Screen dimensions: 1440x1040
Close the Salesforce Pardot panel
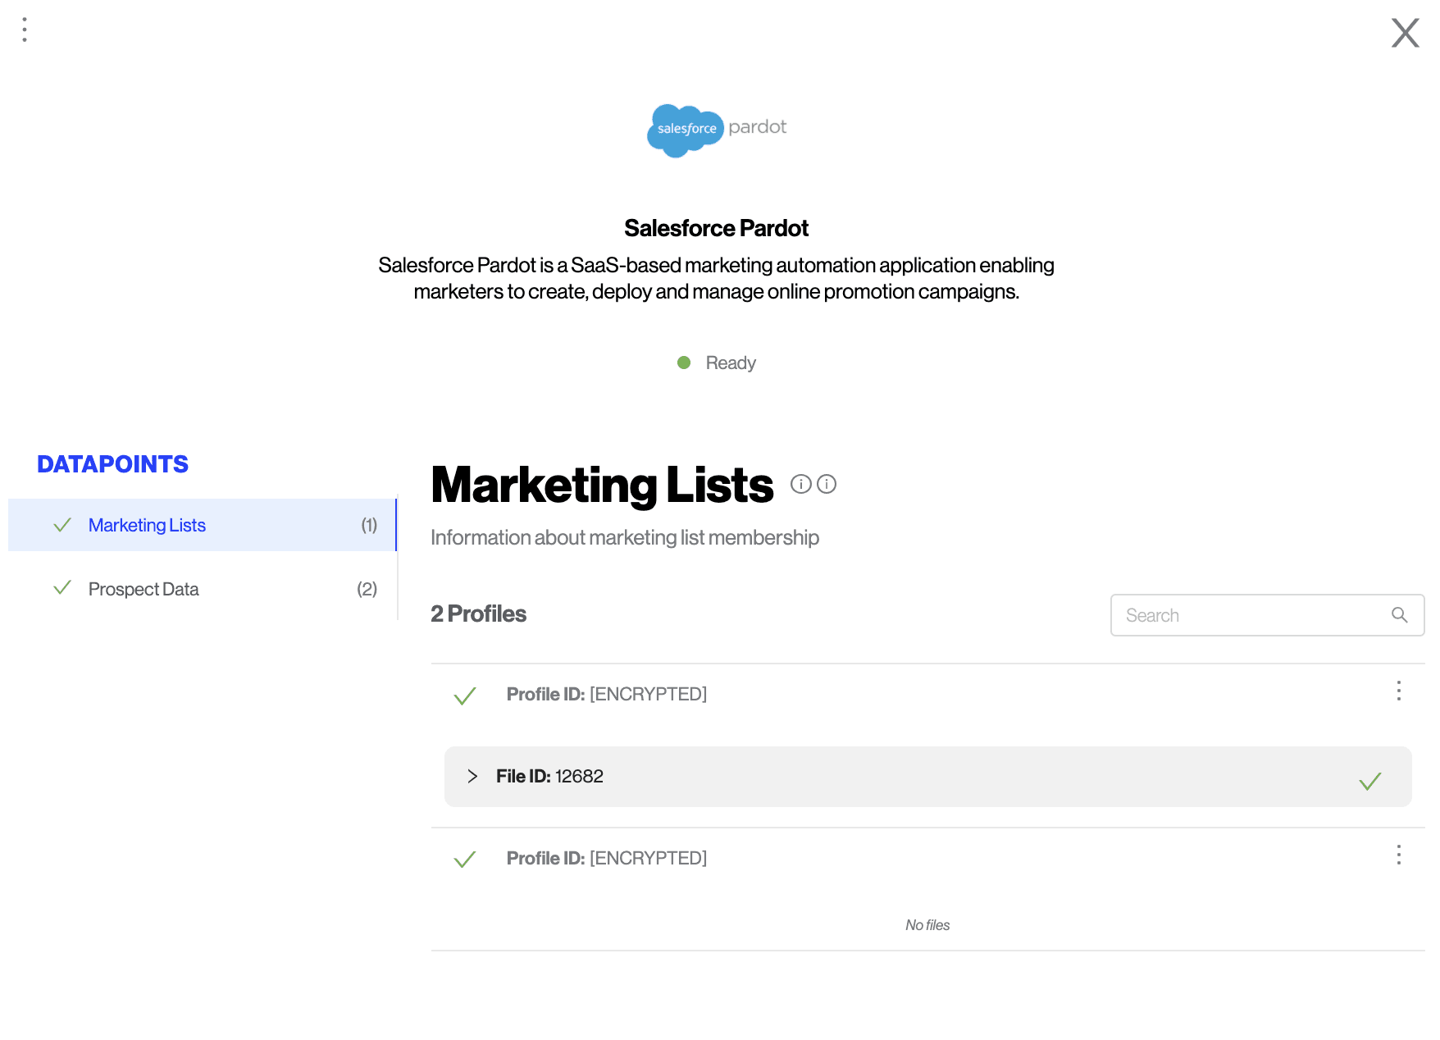point(1405,34)
